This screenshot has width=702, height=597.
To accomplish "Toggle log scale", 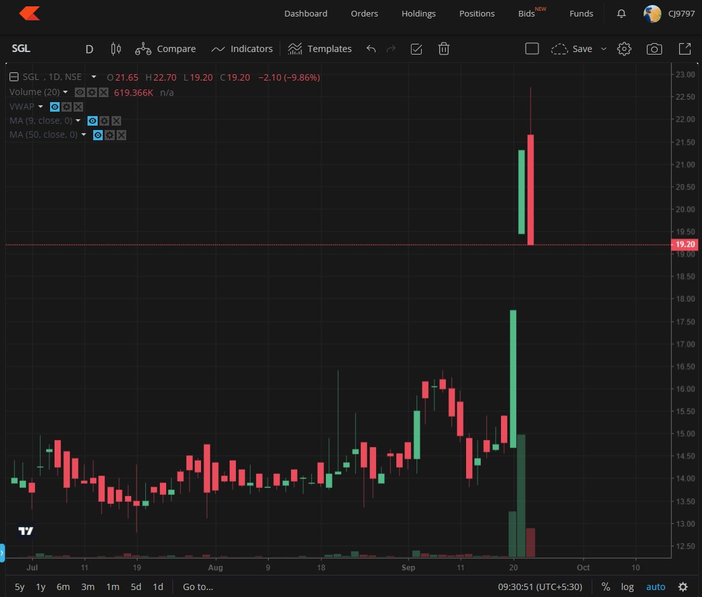I will coord(627,587).
